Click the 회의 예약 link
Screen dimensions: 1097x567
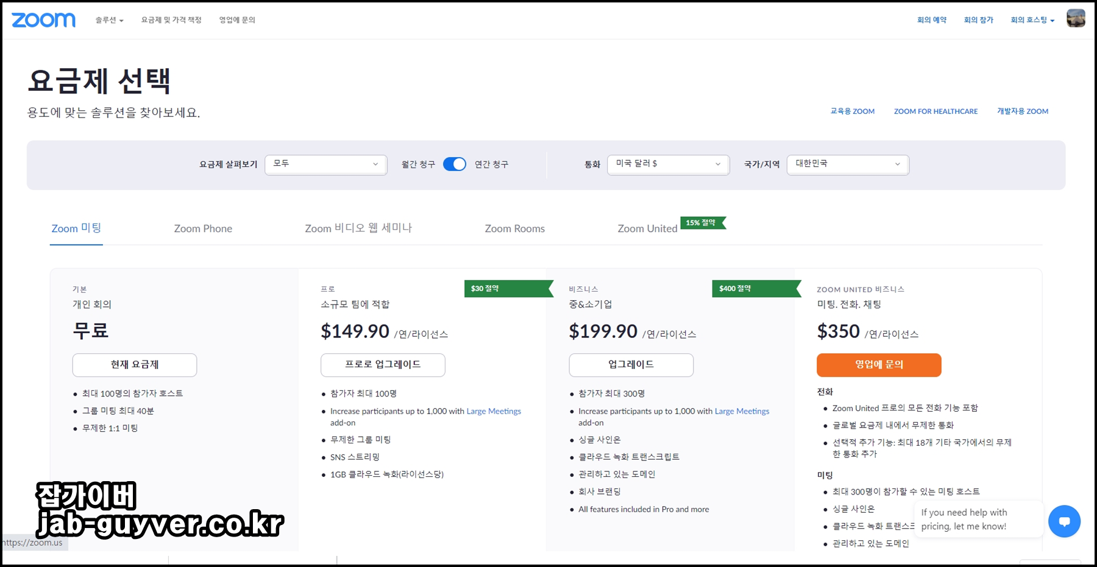point(932,20)
